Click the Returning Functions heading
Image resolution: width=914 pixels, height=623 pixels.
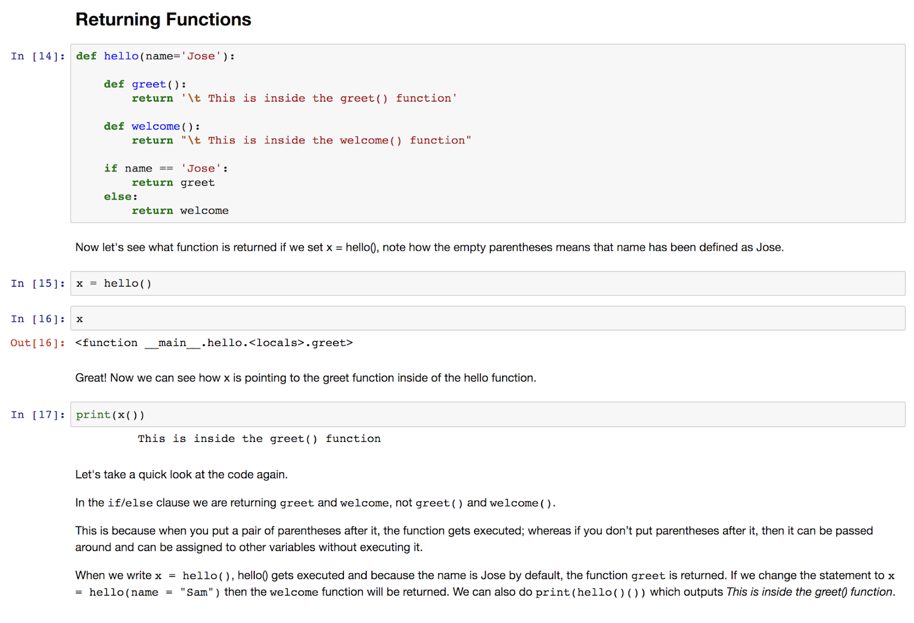point(163,19)
